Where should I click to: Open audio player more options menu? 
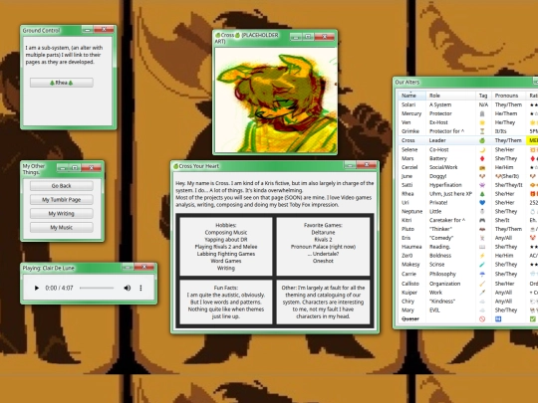140,288
